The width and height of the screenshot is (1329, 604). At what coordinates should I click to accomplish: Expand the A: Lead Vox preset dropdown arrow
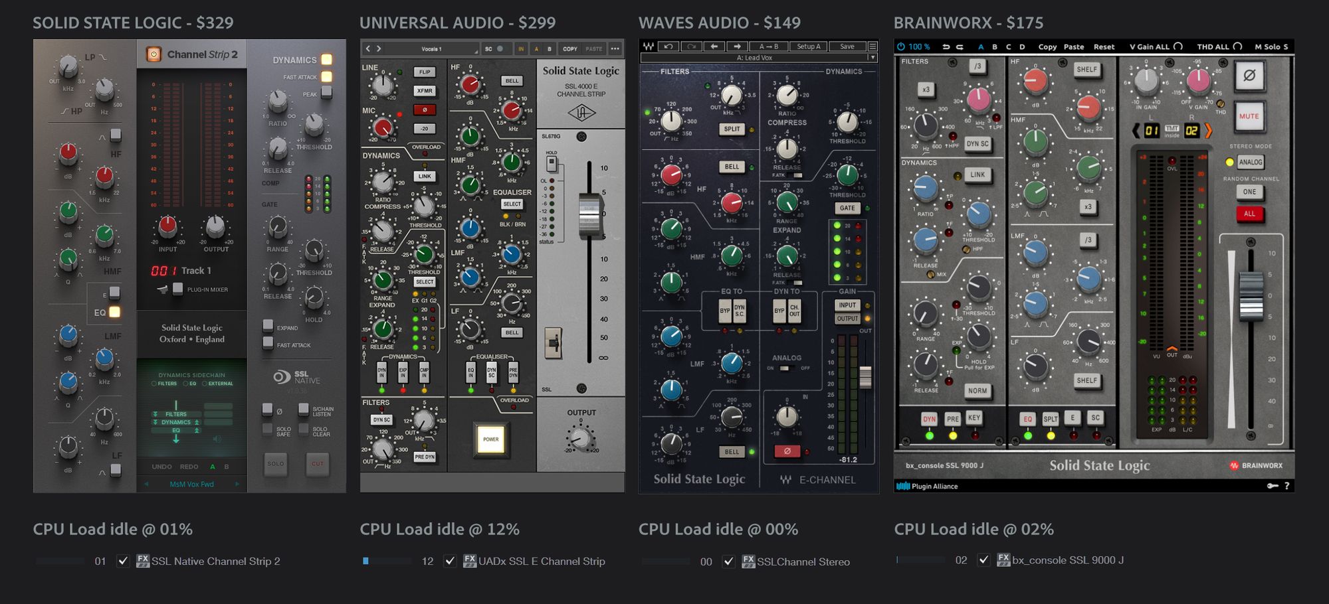click(872, 58)
